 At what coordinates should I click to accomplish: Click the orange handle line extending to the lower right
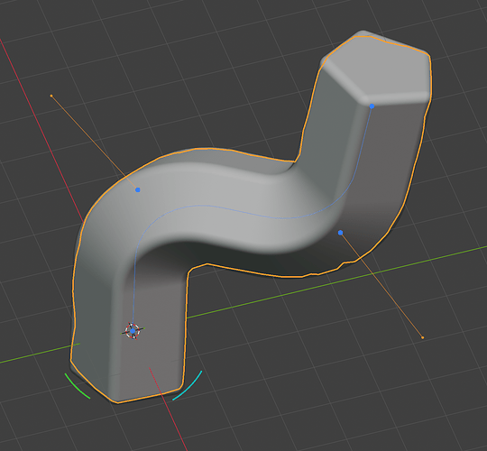click(x=381, y=285)
